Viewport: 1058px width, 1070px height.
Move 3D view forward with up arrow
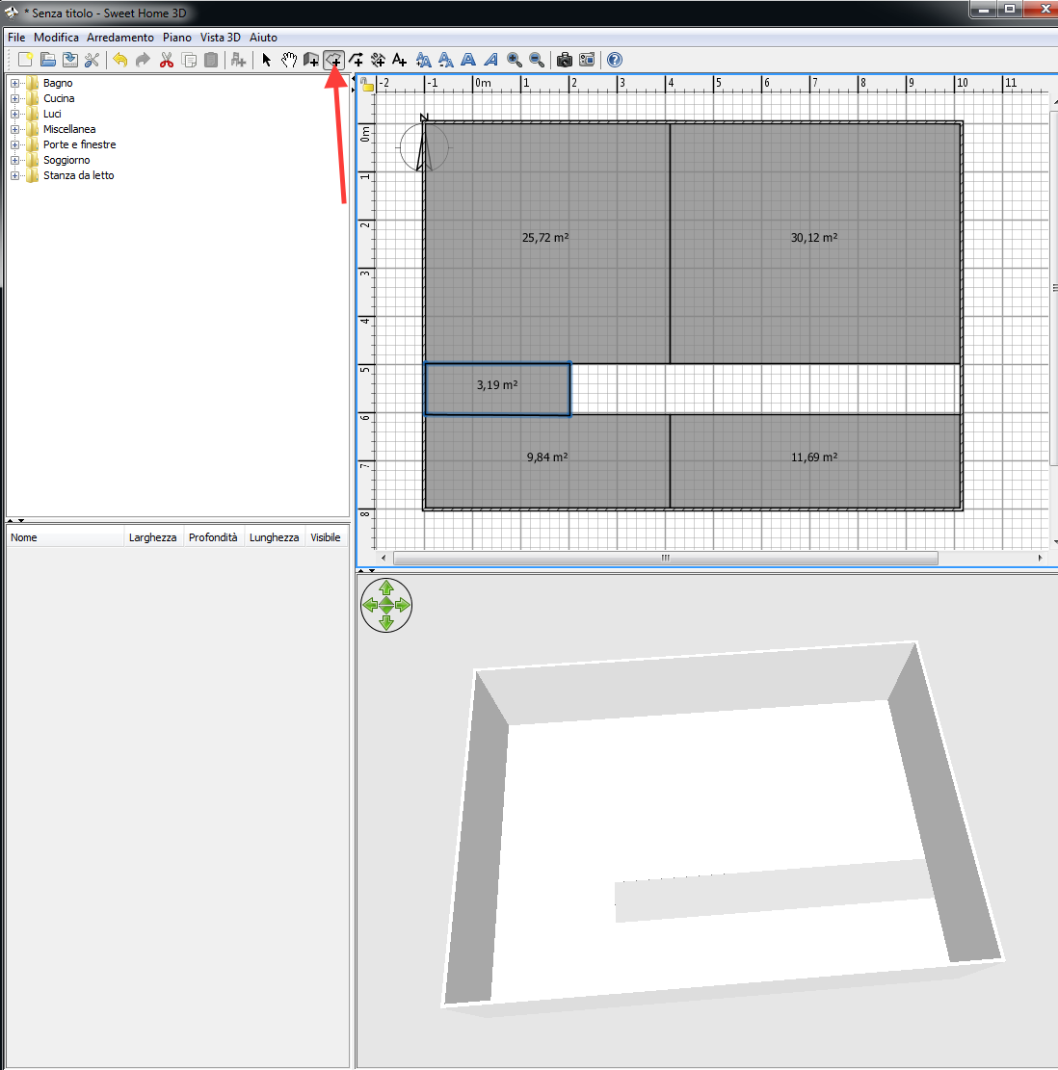[x=386, y=587]
